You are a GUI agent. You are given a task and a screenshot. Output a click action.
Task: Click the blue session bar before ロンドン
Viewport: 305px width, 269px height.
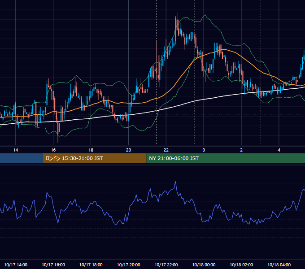(22, 158)
